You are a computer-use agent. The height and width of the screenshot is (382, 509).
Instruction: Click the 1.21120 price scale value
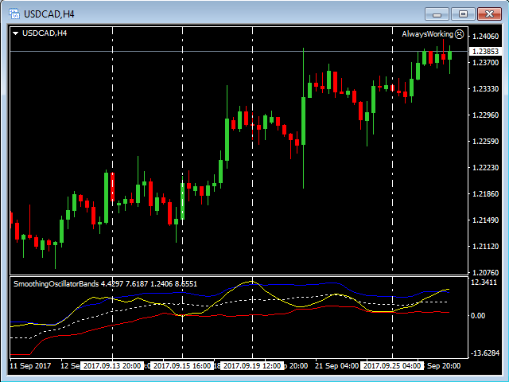(484, 247)
